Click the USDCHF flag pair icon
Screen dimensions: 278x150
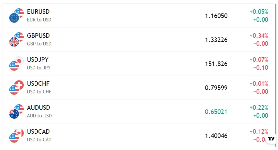coord(16,87)
